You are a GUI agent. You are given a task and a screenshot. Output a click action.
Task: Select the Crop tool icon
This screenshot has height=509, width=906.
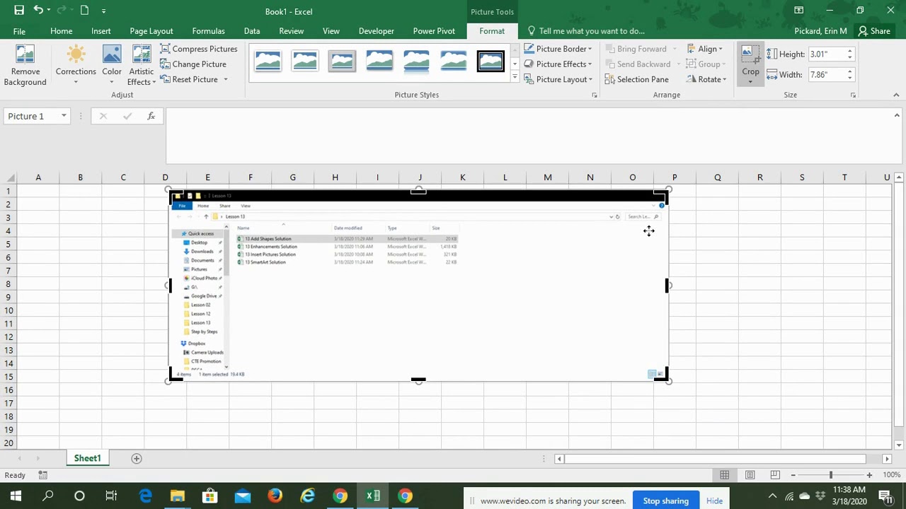pyautogui.click(x=750, y=55)
